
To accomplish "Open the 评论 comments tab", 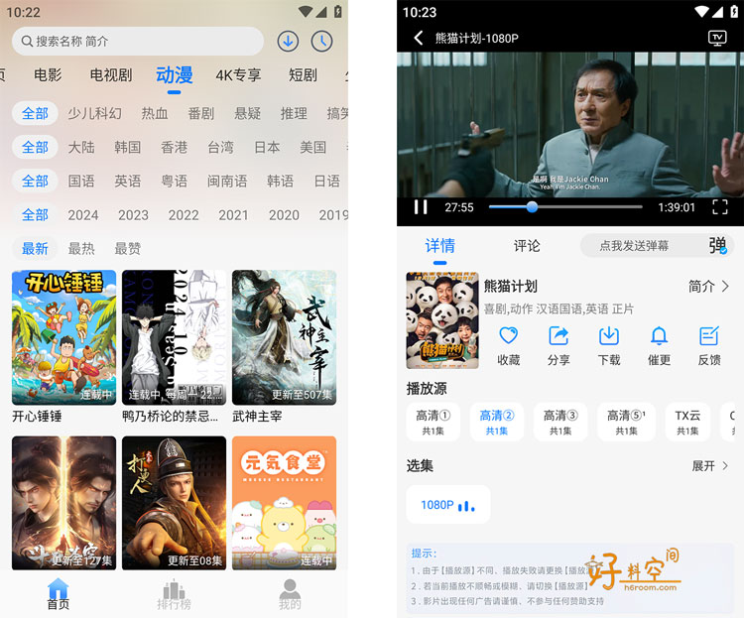I will click(527, 246).
